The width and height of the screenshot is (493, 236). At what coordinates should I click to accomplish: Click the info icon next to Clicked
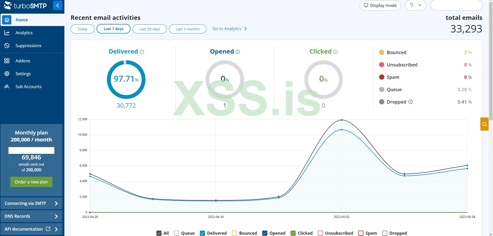(335, 52)
